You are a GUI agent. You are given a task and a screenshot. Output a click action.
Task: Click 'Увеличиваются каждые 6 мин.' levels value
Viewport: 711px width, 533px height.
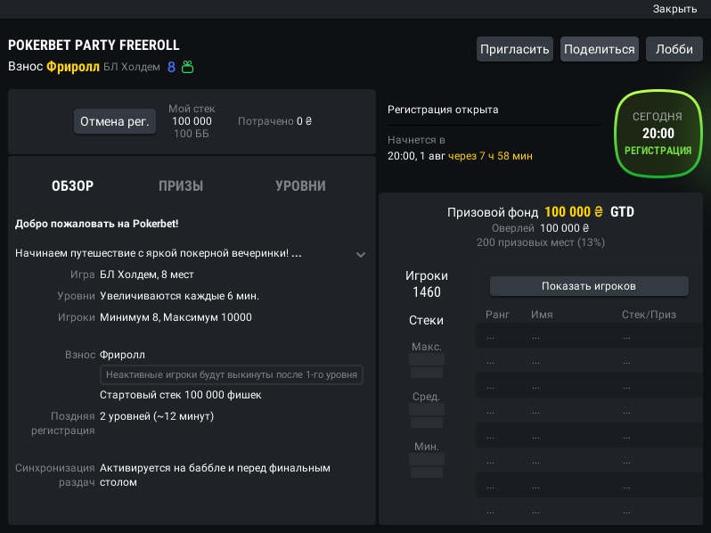coord(180,296)
